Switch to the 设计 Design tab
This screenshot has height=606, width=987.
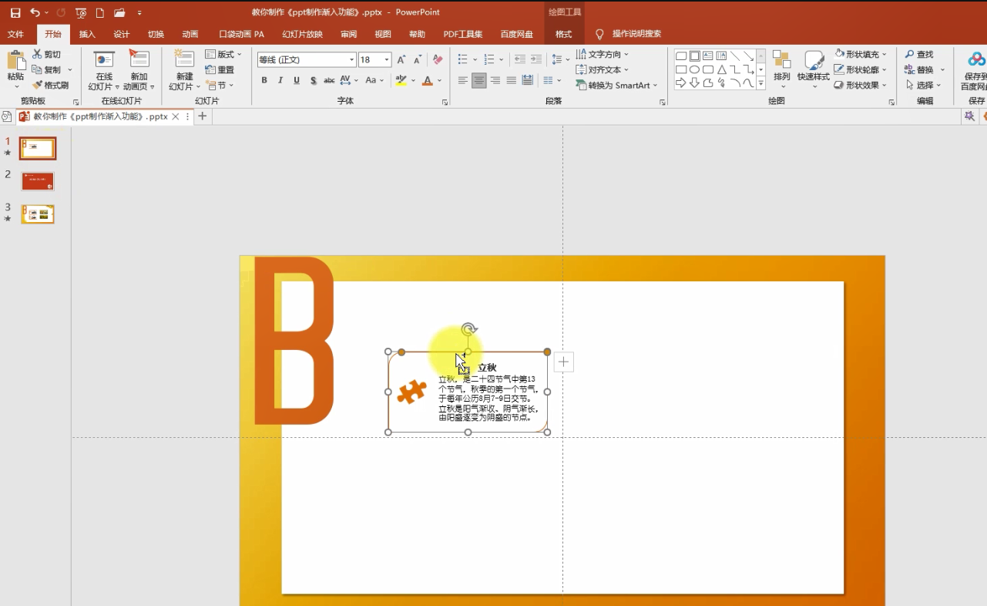tap(122, 34)
